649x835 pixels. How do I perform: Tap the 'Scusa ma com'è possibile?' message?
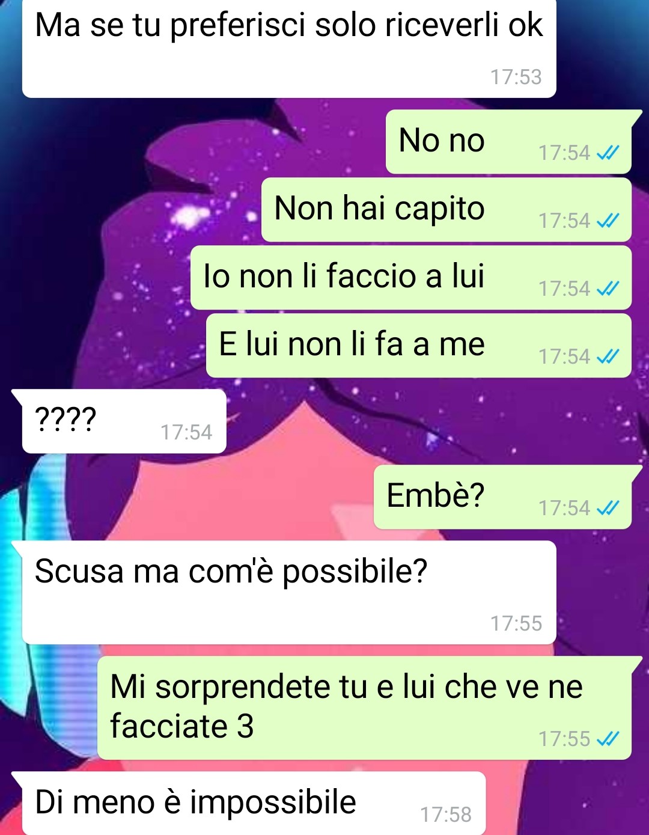pos(289,592)
